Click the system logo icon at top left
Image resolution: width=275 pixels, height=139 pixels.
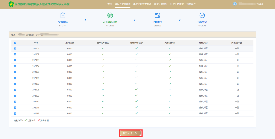[11, 4]
